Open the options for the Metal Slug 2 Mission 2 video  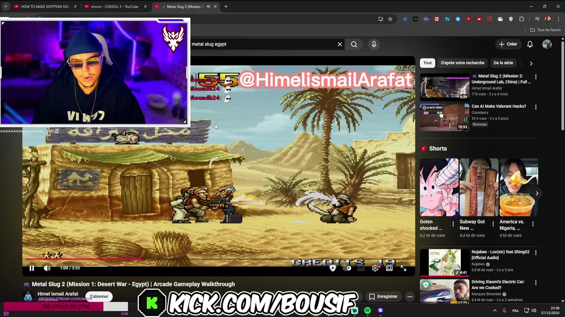536,77
